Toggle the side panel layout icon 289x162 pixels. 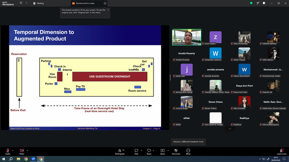pos(264,3)
